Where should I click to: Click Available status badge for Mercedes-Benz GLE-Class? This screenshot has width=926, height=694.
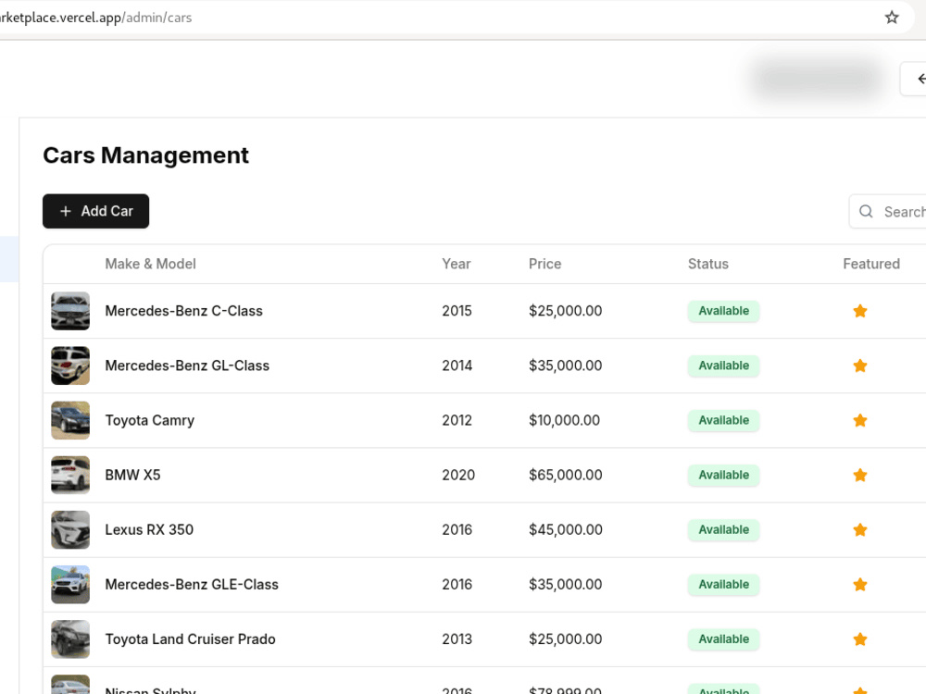click(723, 584)
